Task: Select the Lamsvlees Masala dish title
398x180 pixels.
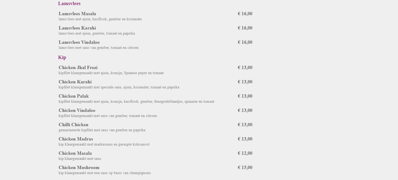Action: (x=77, y=14)
